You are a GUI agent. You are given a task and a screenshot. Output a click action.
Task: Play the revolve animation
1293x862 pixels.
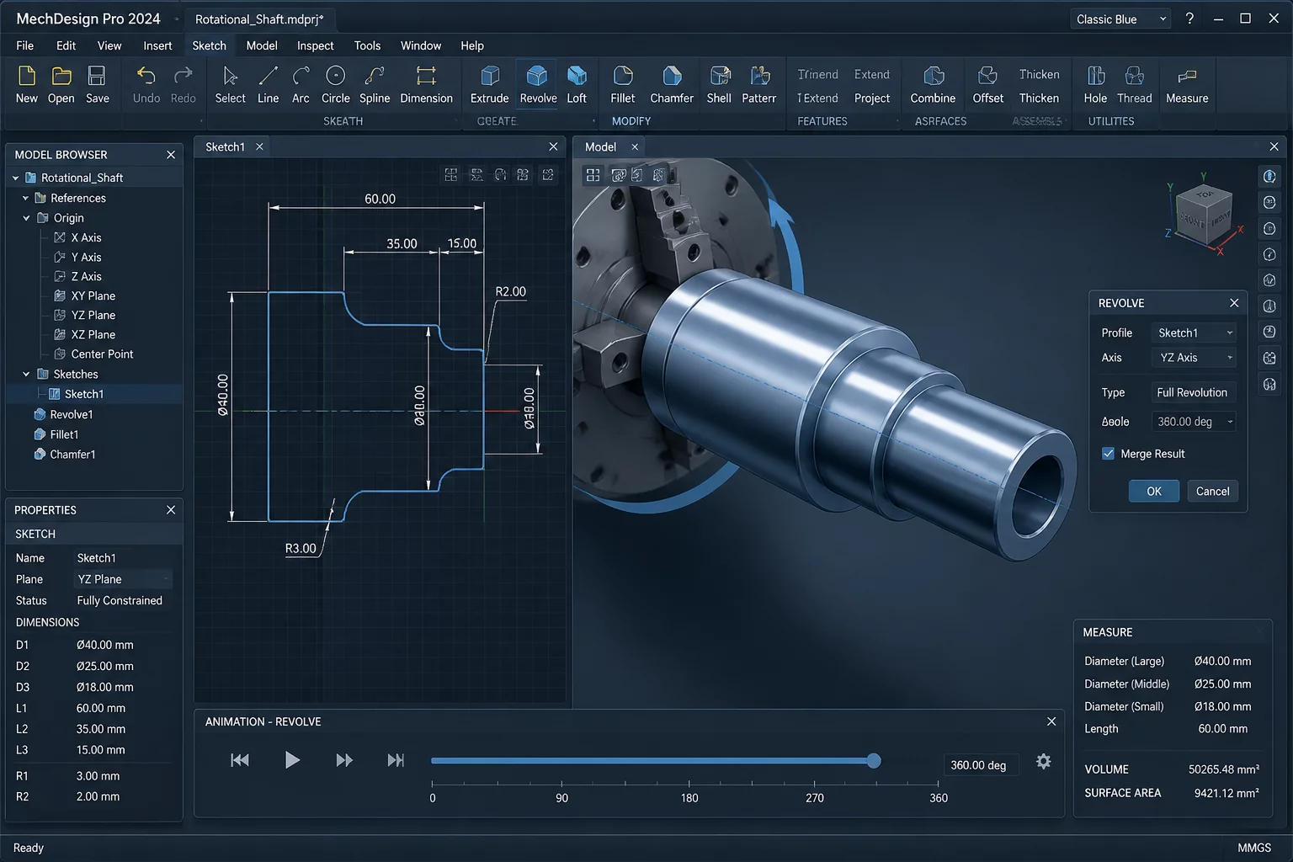pos(291,760)
